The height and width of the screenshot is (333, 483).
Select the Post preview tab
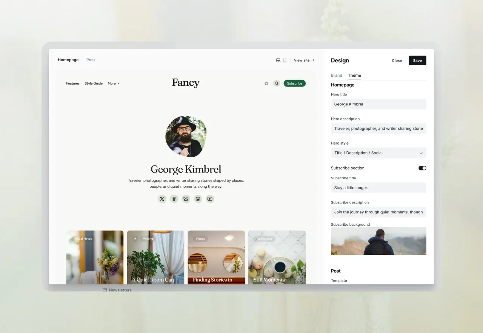click(x=91, y=60)
